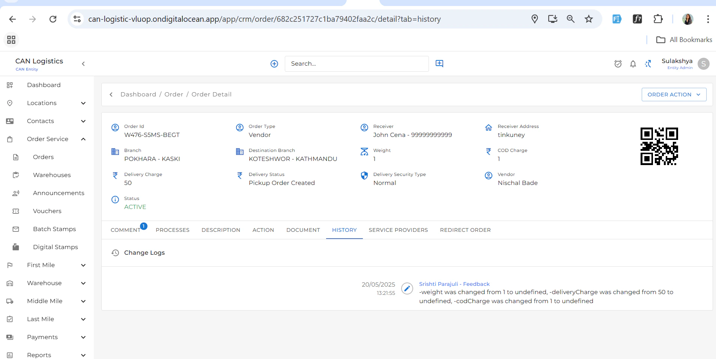The height and width of the screenshot is (359, 716).
Task: Open the Chrome three-dot menu
Action: [708, 19]
